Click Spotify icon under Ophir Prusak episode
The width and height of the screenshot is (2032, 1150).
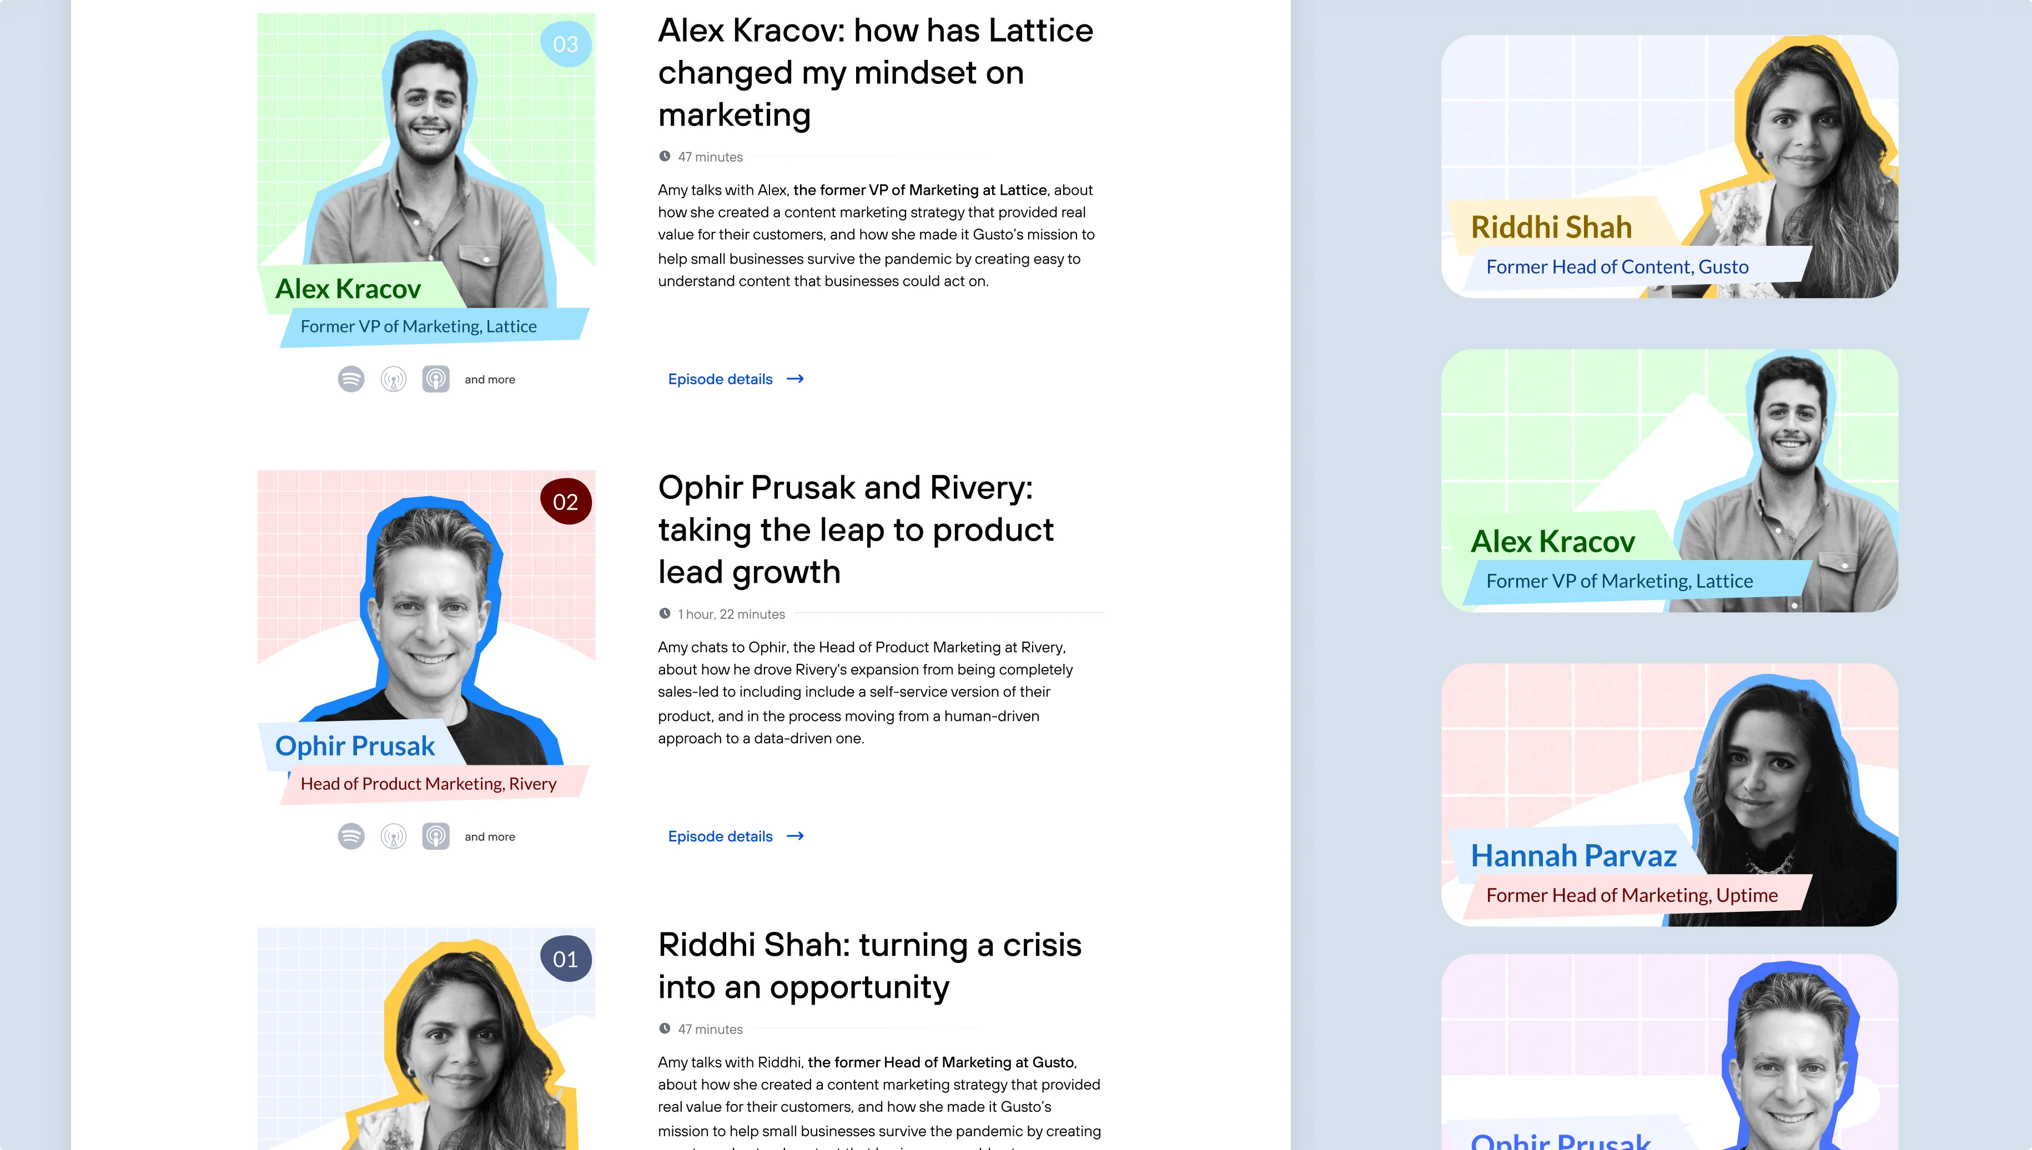[351, 836]
